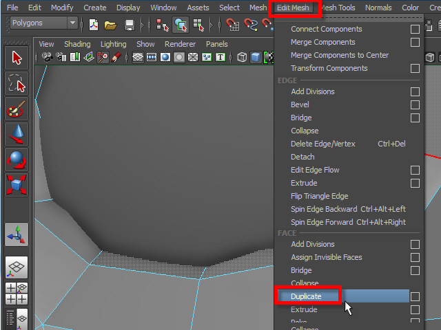This screenshot has height=330, width=441.
Task: Click the camera bookmarks icon
Action: coord(75,57)
